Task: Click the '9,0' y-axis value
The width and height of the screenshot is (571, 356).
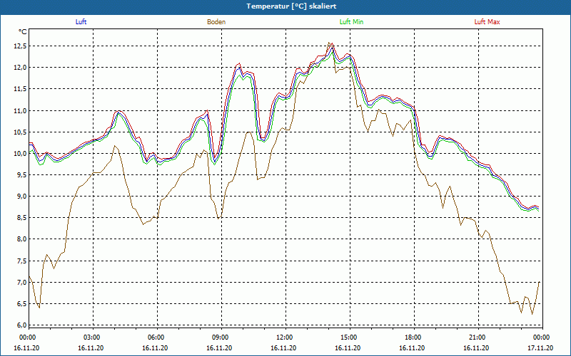Action: 22,197
